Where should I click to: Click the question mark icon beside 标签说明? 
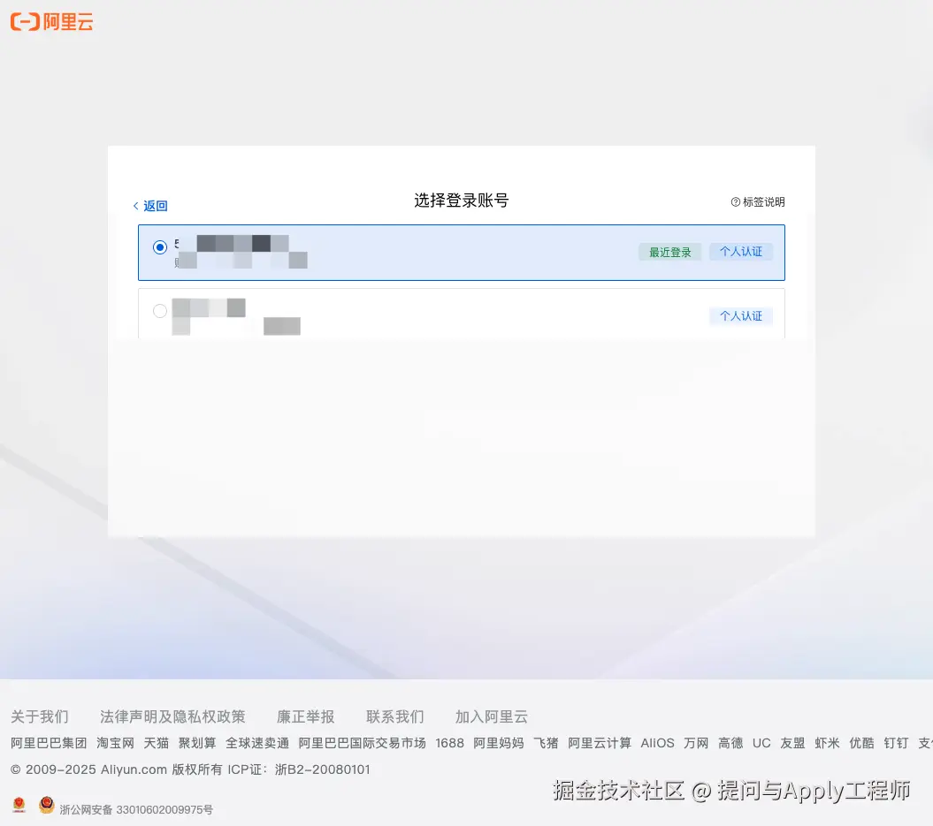tap(736, 201)
